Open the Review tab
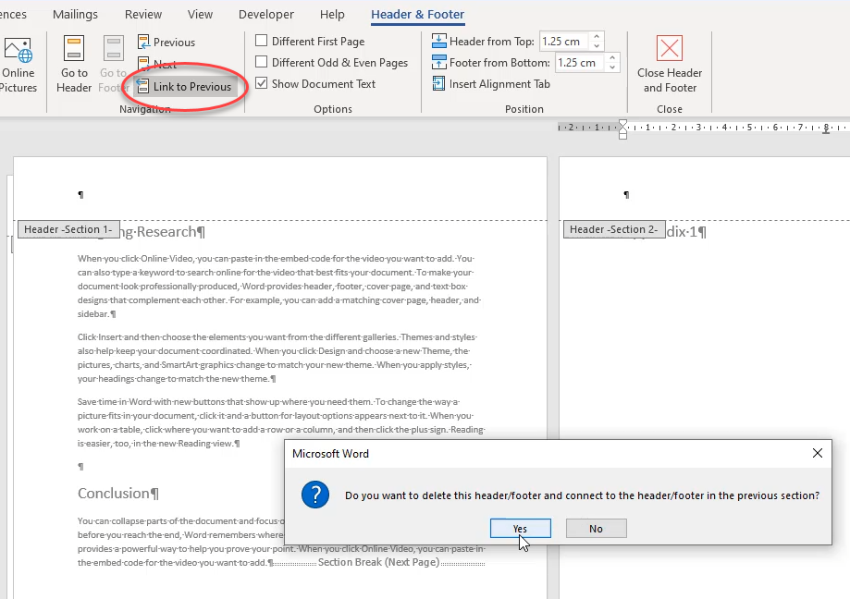850x599 pixels. 143,15
